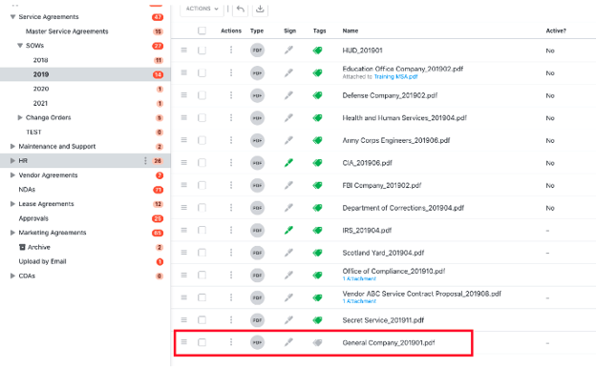Click the gray tag icon for General Company_201901.pdf
The height and width of the screenshot is (368, 596).
318,342
